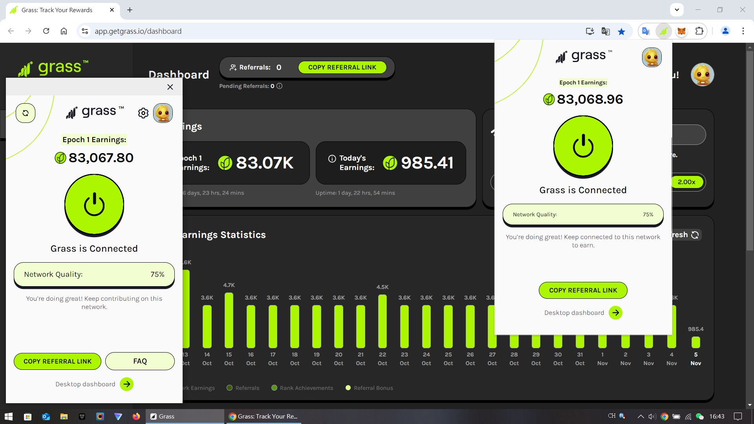Click the duck avatar in left Grass popup
Viewport: 754px width, 424px height.
click(x=163, y=113)
